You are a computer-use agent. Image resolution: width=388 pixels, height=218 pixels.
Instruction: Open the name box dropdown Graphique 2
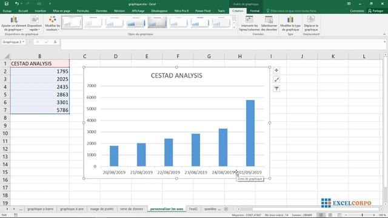pyautogui.click(x=24, y=42)
